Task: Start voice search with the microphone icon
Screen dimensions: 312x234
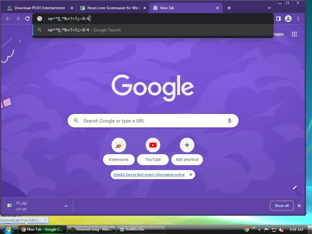Action: coord(229,121)
